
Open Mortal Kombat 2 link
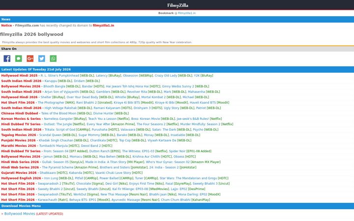coord(153,97)
